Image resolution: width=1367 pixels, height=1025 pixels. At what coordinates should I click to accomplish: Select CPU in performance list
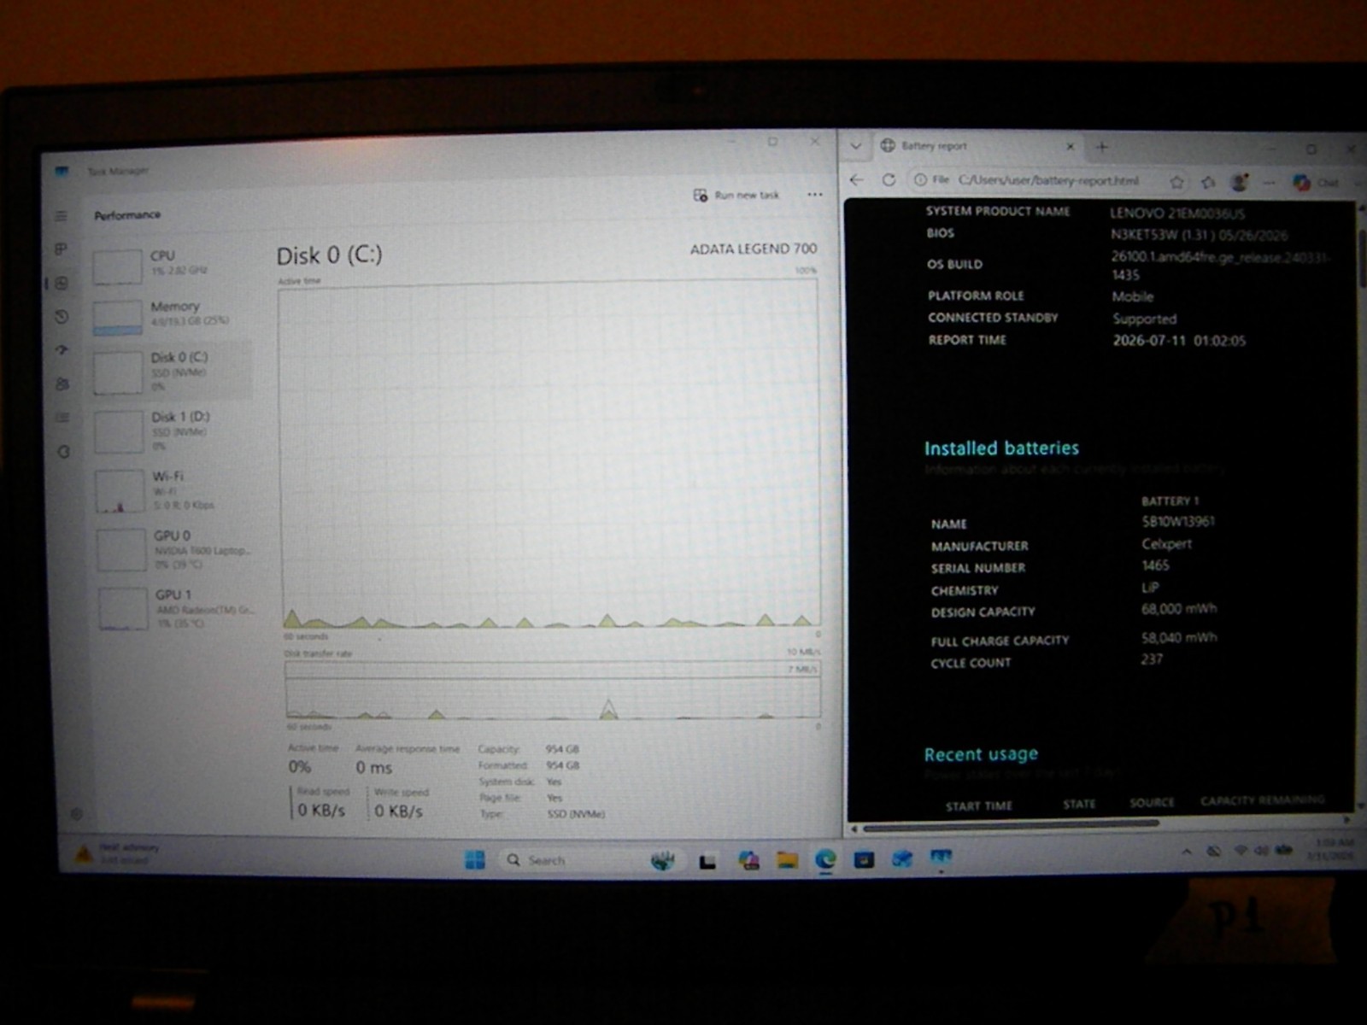(x=171, y=265)
